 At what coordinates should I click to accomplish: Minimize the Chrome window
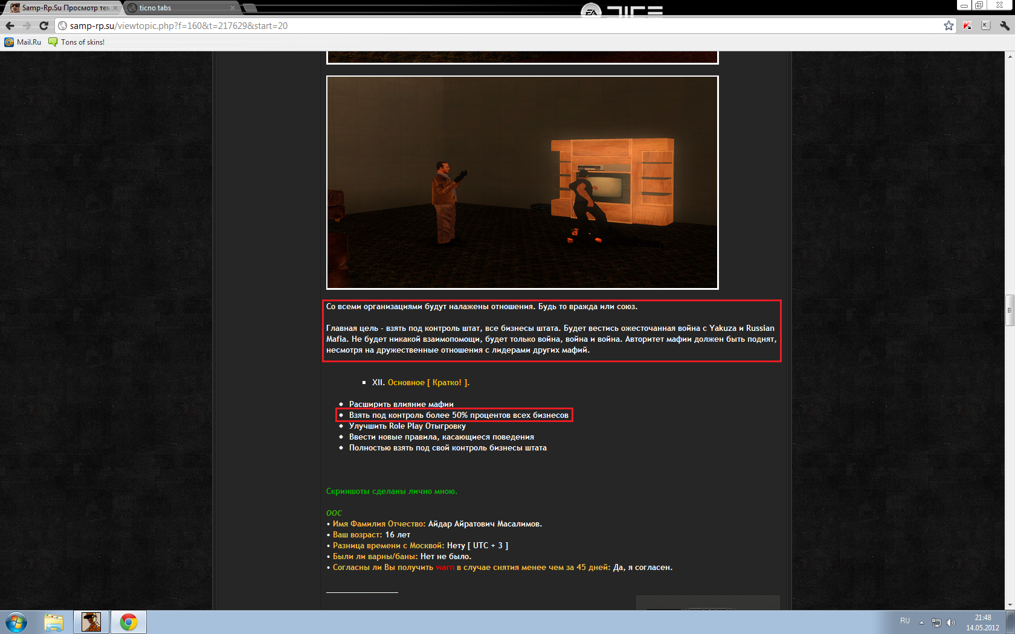click(x=964, y=5)
